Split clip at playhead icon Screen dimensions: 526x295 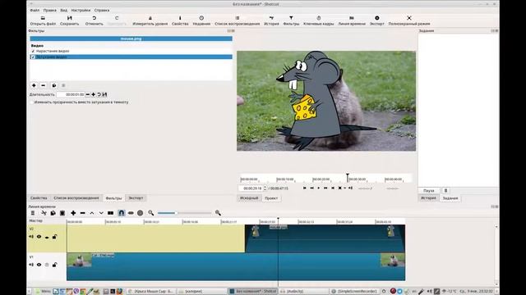(x=110, y=213)
